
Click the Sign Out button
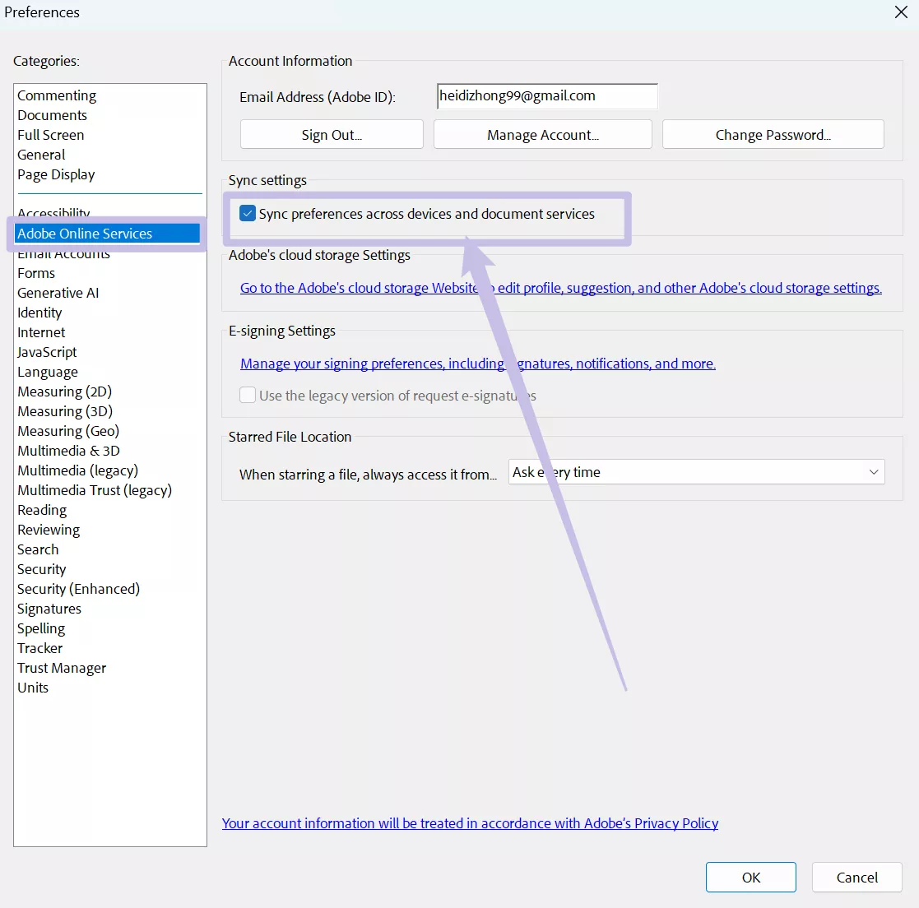[331, 134]
